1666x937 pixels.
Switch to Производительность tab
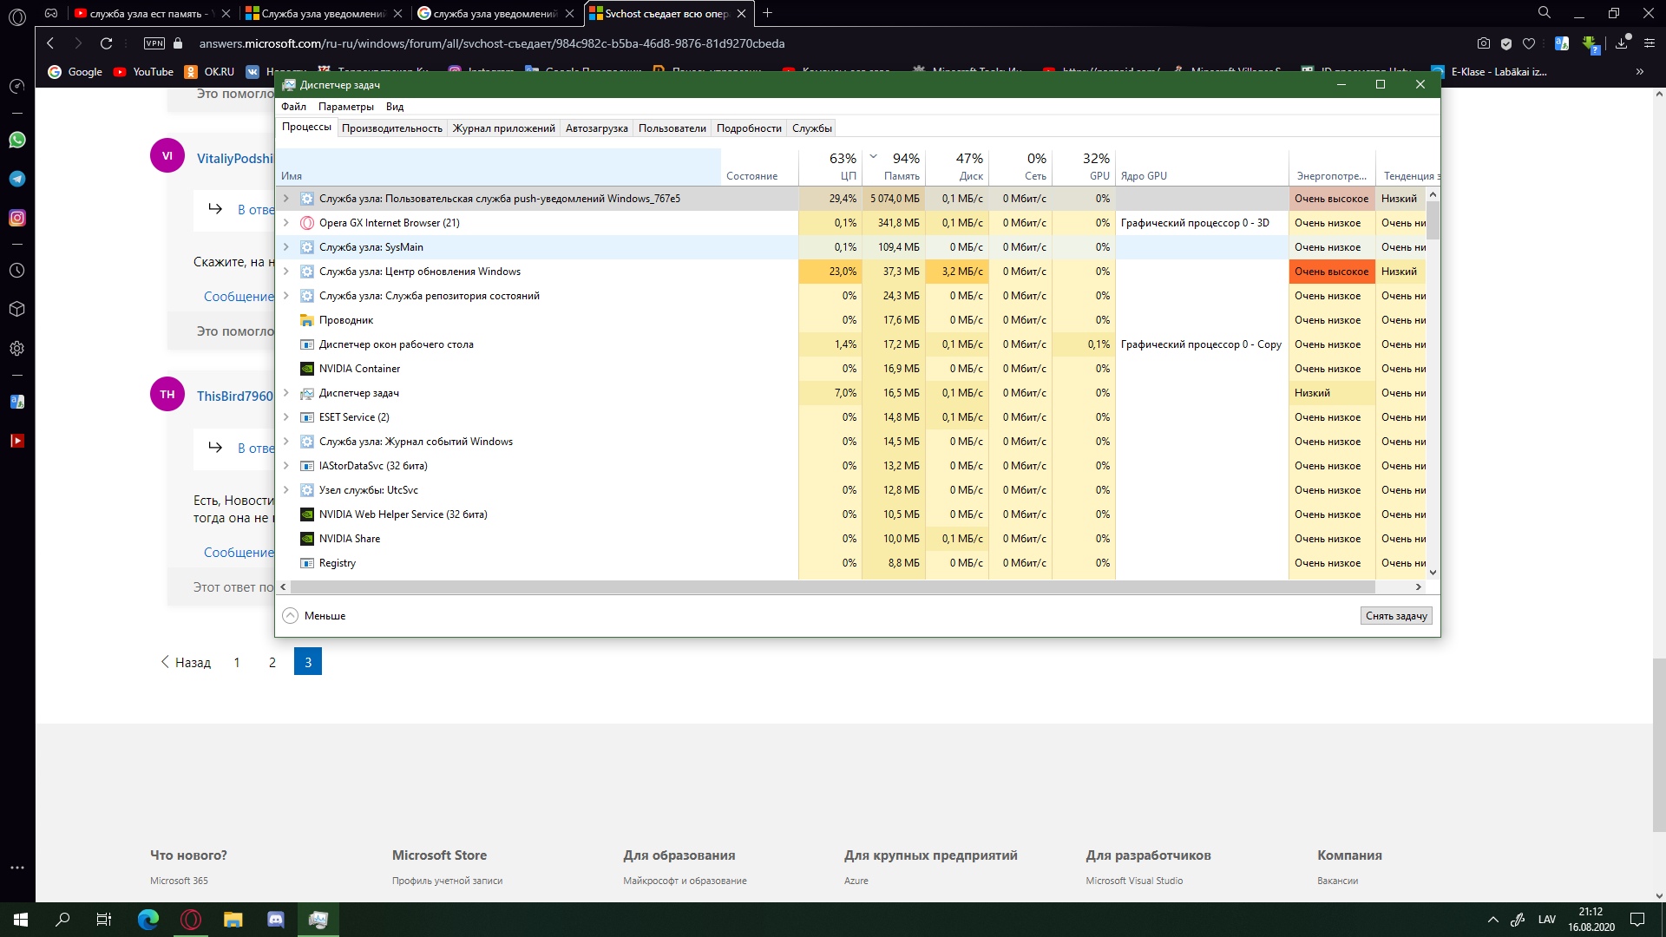pos(392,128)
